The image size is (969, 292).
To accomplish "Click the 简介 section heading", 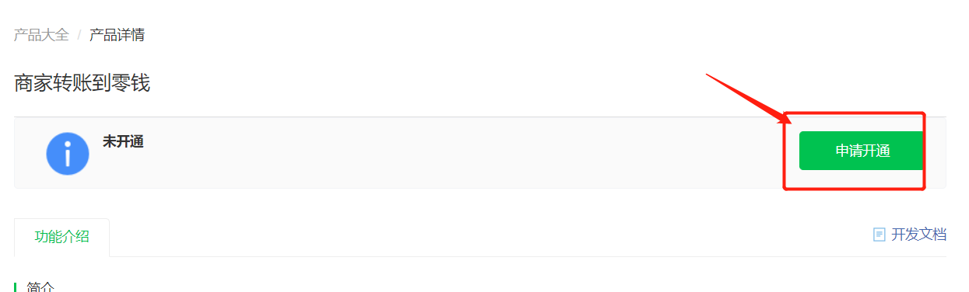I will (x=40, y=287).
